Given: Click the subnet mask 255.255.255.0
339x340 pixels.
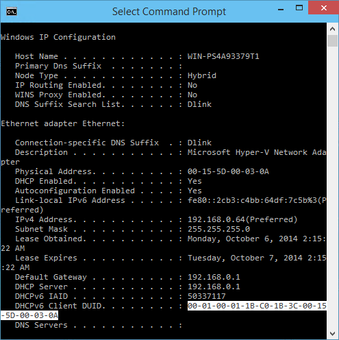Looking at the screenshot, I should (x=218, y=229).
